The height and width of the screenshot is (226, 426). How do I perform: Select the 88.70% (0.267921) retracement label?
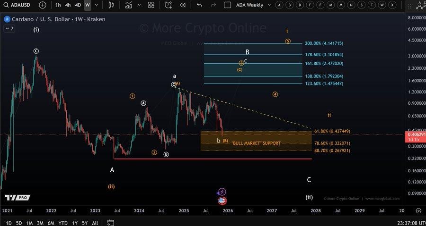[332, 151]
